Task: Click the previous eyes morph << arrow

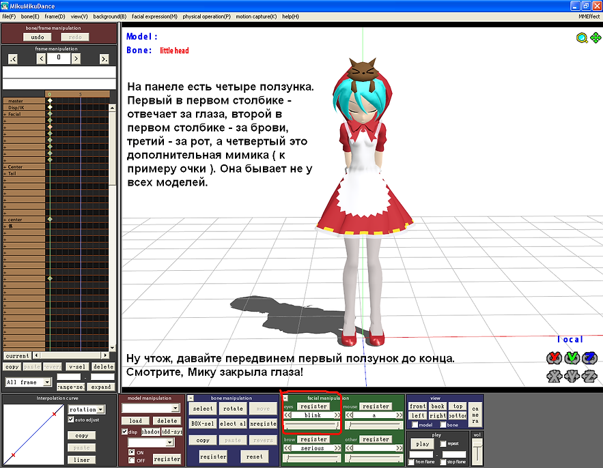Action: (x=288, y=415)
